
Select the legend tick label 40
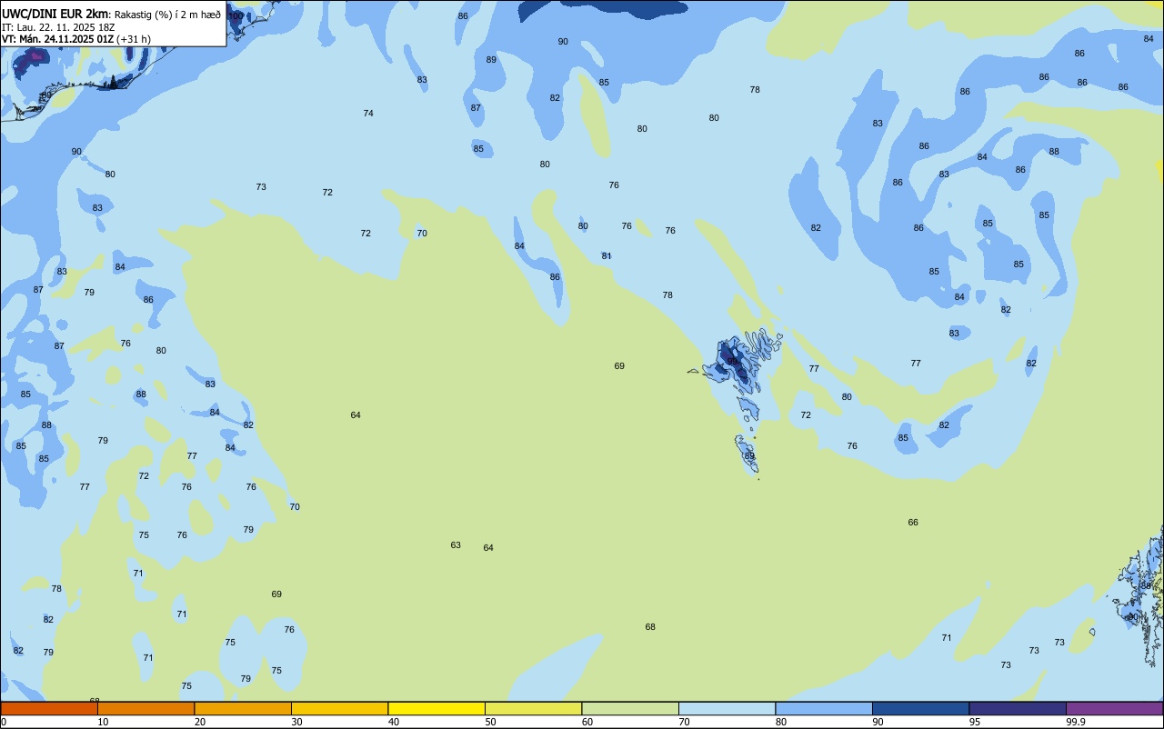(394, 722)
